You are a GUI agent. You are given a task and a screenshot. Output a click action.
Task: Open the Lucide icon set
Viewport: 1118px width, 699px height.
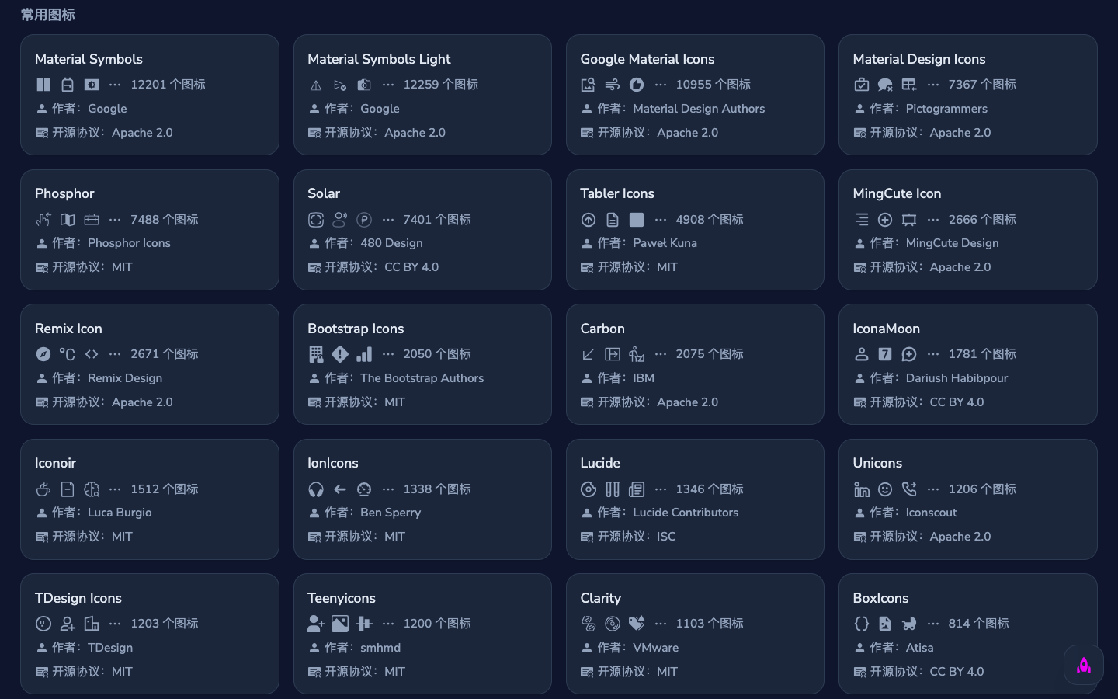600,463
